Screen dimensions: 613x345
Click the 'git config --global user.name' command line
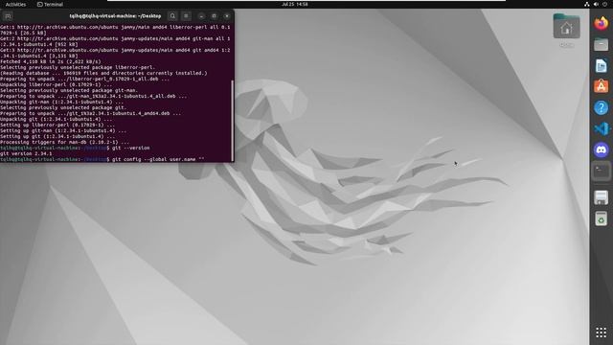coord(102,159)
